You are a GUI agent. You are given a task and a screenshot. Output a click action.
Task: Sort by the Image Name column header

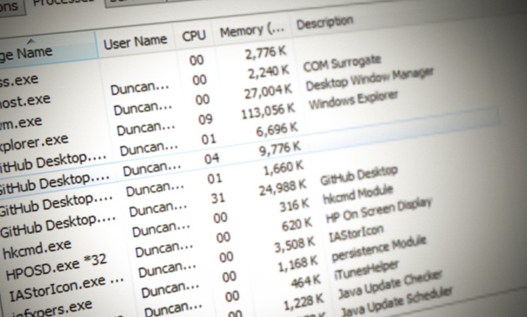click(x=26, y=54)
